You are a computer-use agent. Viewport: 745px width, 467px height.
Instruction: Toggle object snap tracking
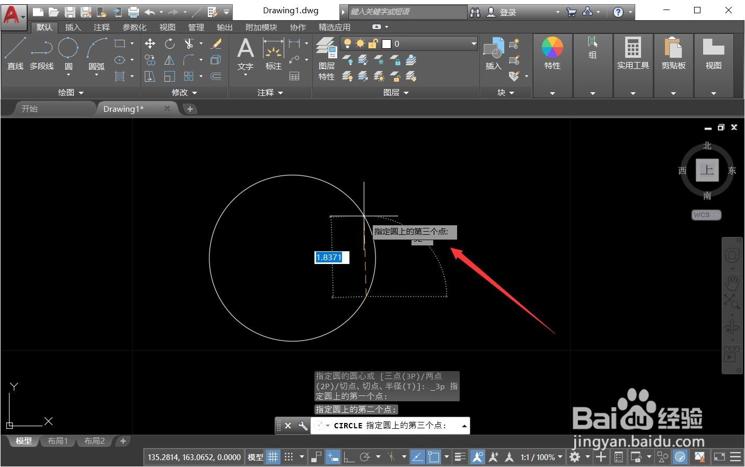(418, 457)
